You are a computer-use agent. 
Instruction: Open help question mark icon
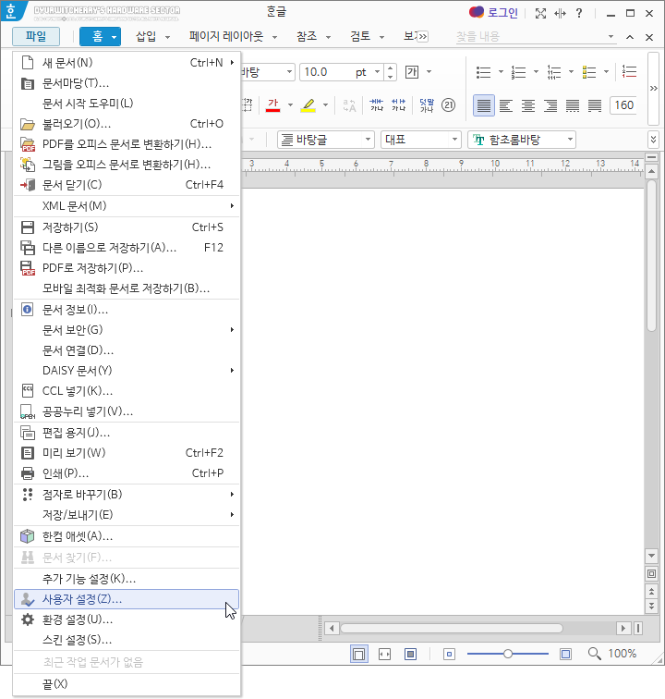[579, 13]
